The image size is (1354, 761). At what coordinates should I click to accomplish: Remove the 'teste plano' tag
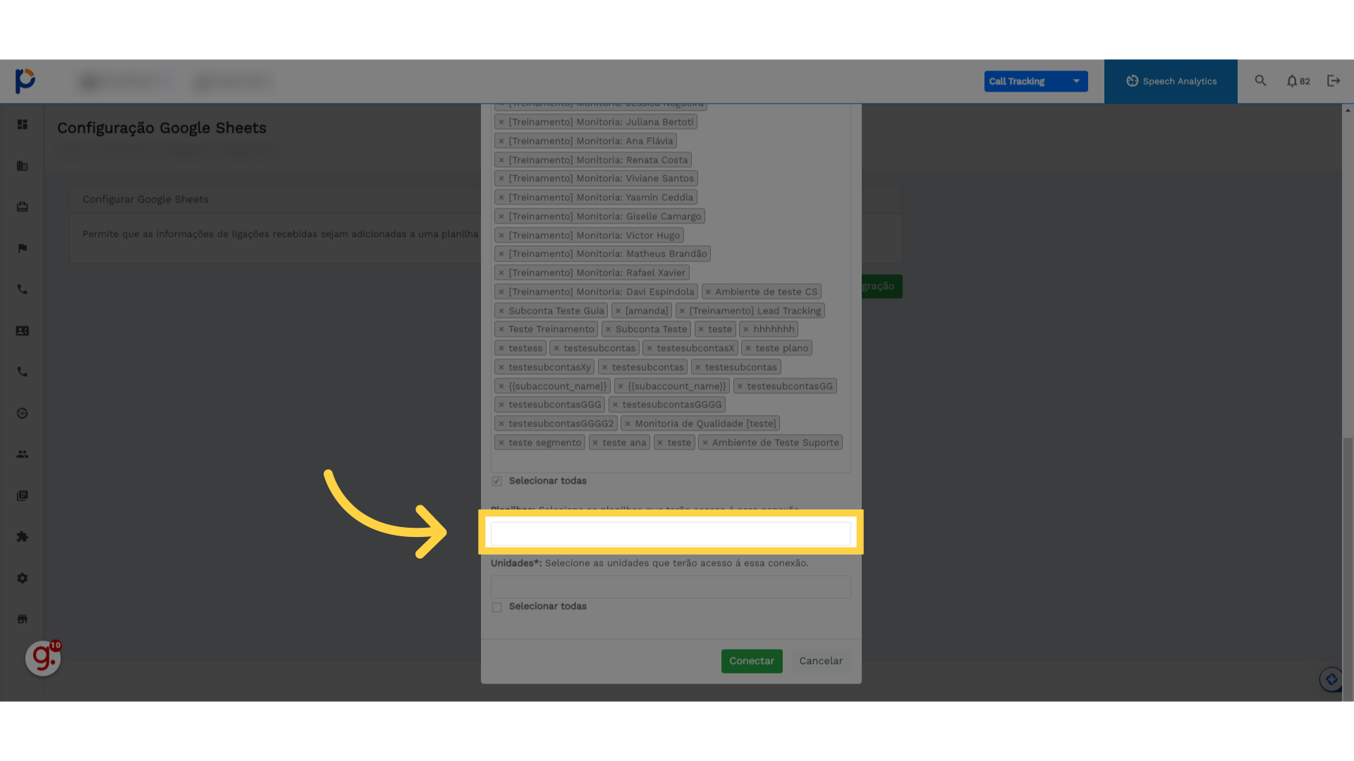point(748,348)
